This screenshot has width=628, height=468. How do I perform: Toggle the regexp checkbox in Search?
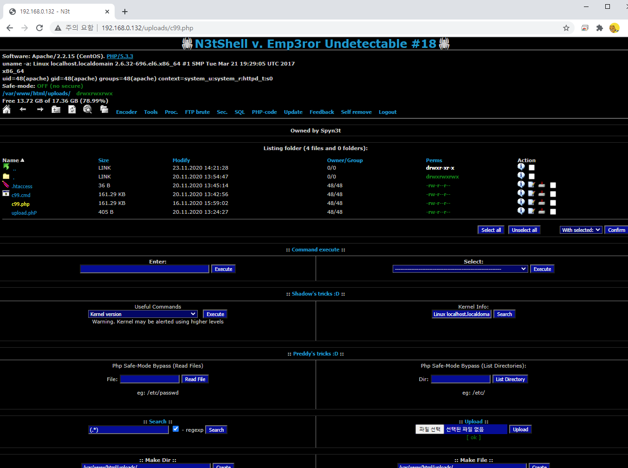(x=175, y=429)
